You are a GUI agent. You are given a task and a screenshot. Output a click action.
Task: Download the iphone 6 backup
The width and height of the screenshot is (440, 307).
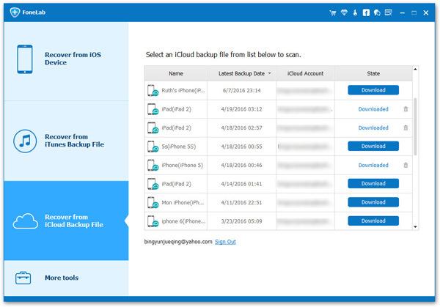(x=373, y=221)
